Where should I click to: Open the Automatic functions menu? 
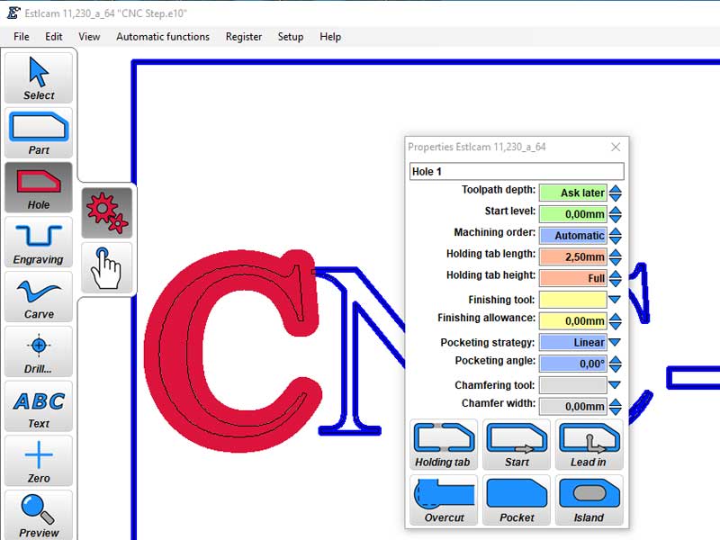coord(163,37)
